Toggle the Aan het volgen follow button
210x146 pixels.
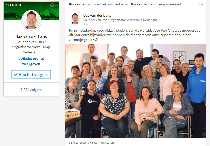coord(31,74)
